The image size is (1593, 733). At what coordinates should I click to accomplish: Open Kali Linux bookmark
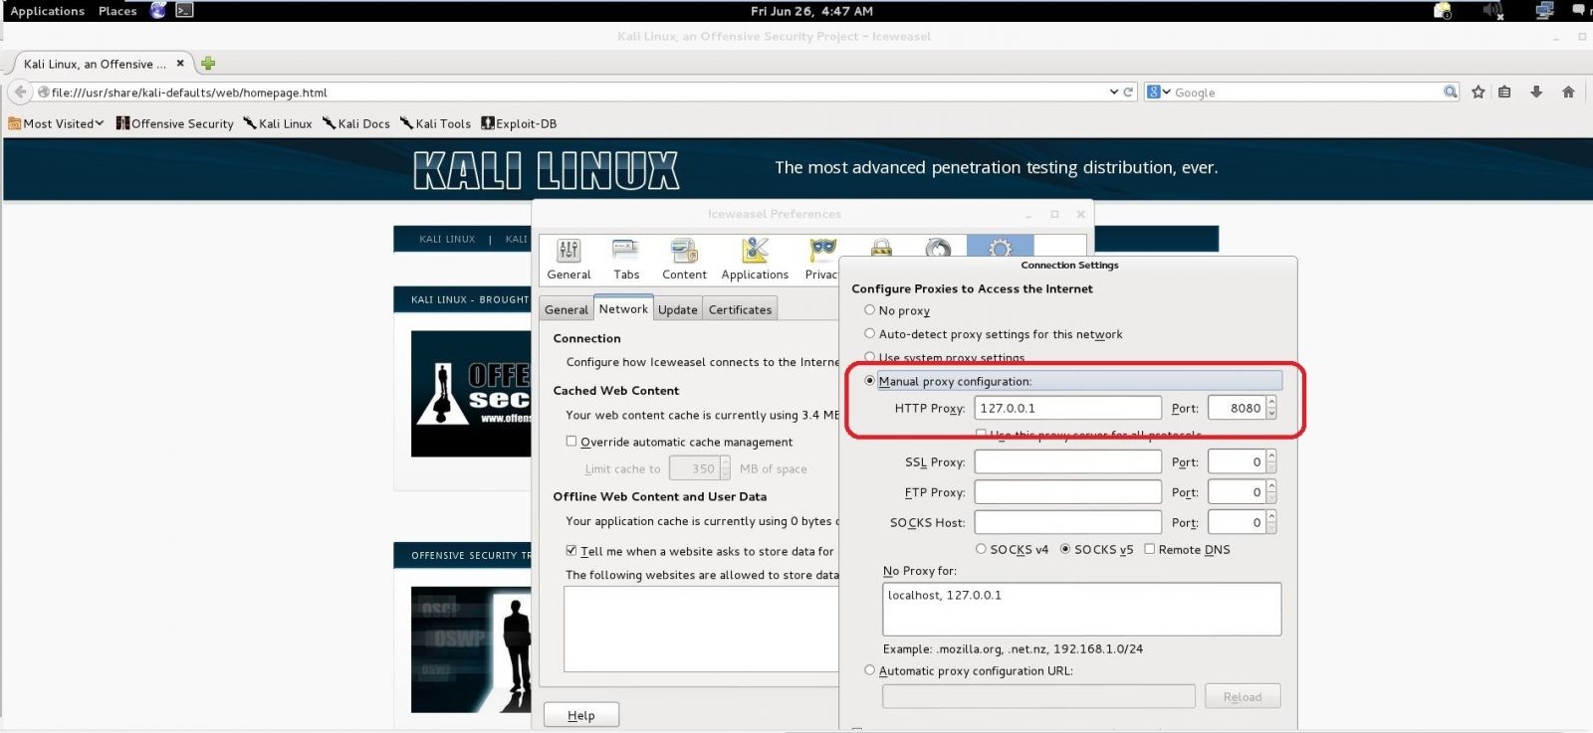(278, 123)
